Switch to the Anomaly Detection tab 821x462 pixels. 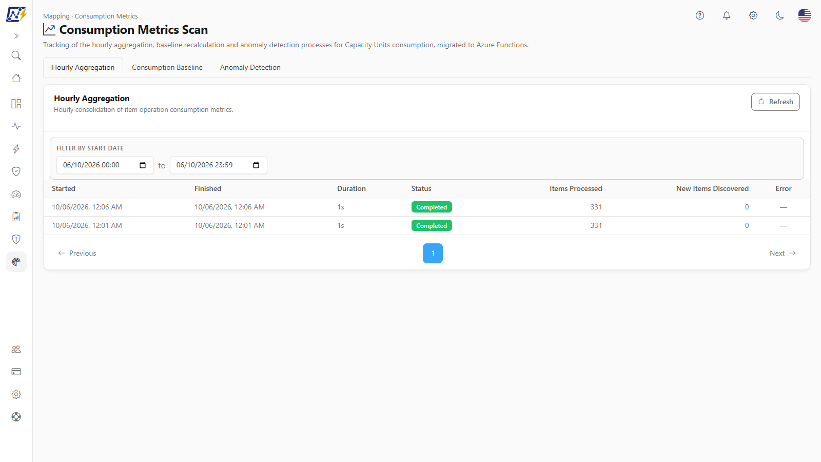point(250,67)
